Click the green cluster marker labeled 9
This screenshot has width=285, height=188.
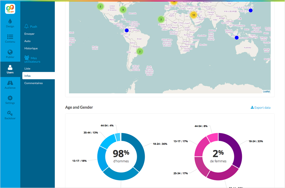pos(123,10)
